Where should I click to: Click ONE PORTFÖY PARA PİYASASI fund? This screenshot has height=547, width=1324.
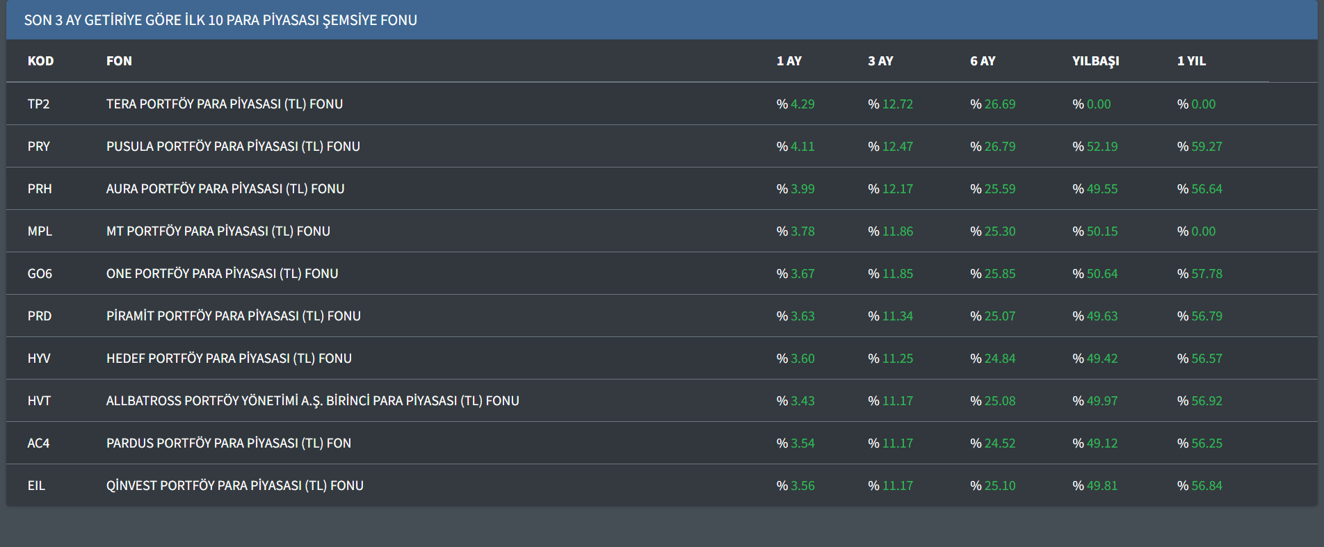click(x=222, y=274)
